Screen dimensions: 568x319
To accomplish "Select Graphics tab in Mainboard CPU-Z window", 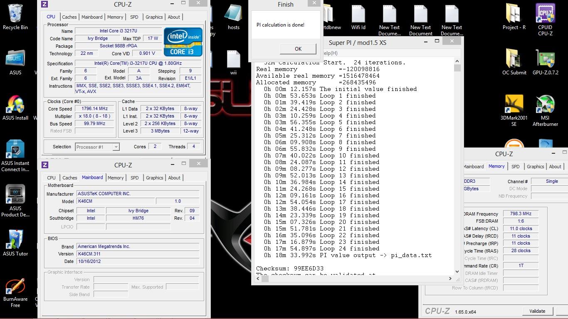I will [154, 178].
